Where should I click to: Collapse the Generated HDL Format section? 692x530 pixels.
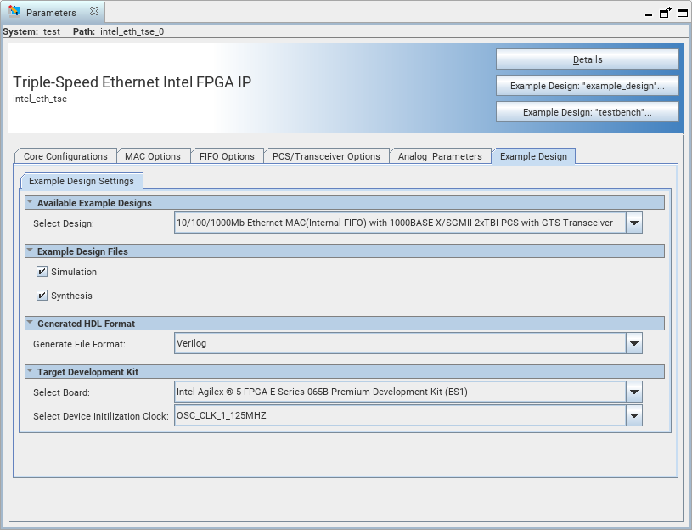(30, 323)
